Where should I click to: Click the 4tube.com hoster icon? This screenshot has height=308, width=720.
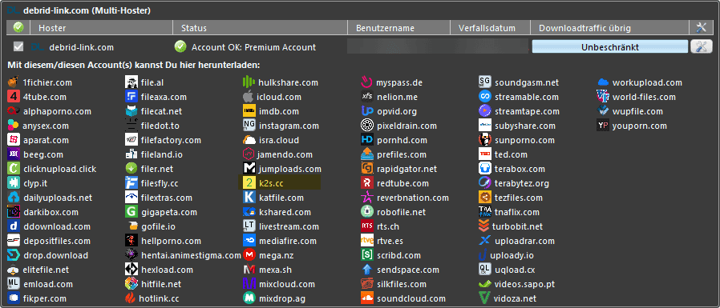tap(14, 97)
